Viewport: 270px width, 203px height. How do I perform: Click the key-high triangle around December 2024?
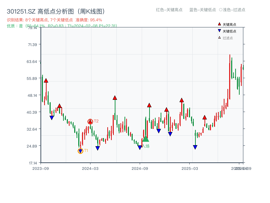coord(166,110)
